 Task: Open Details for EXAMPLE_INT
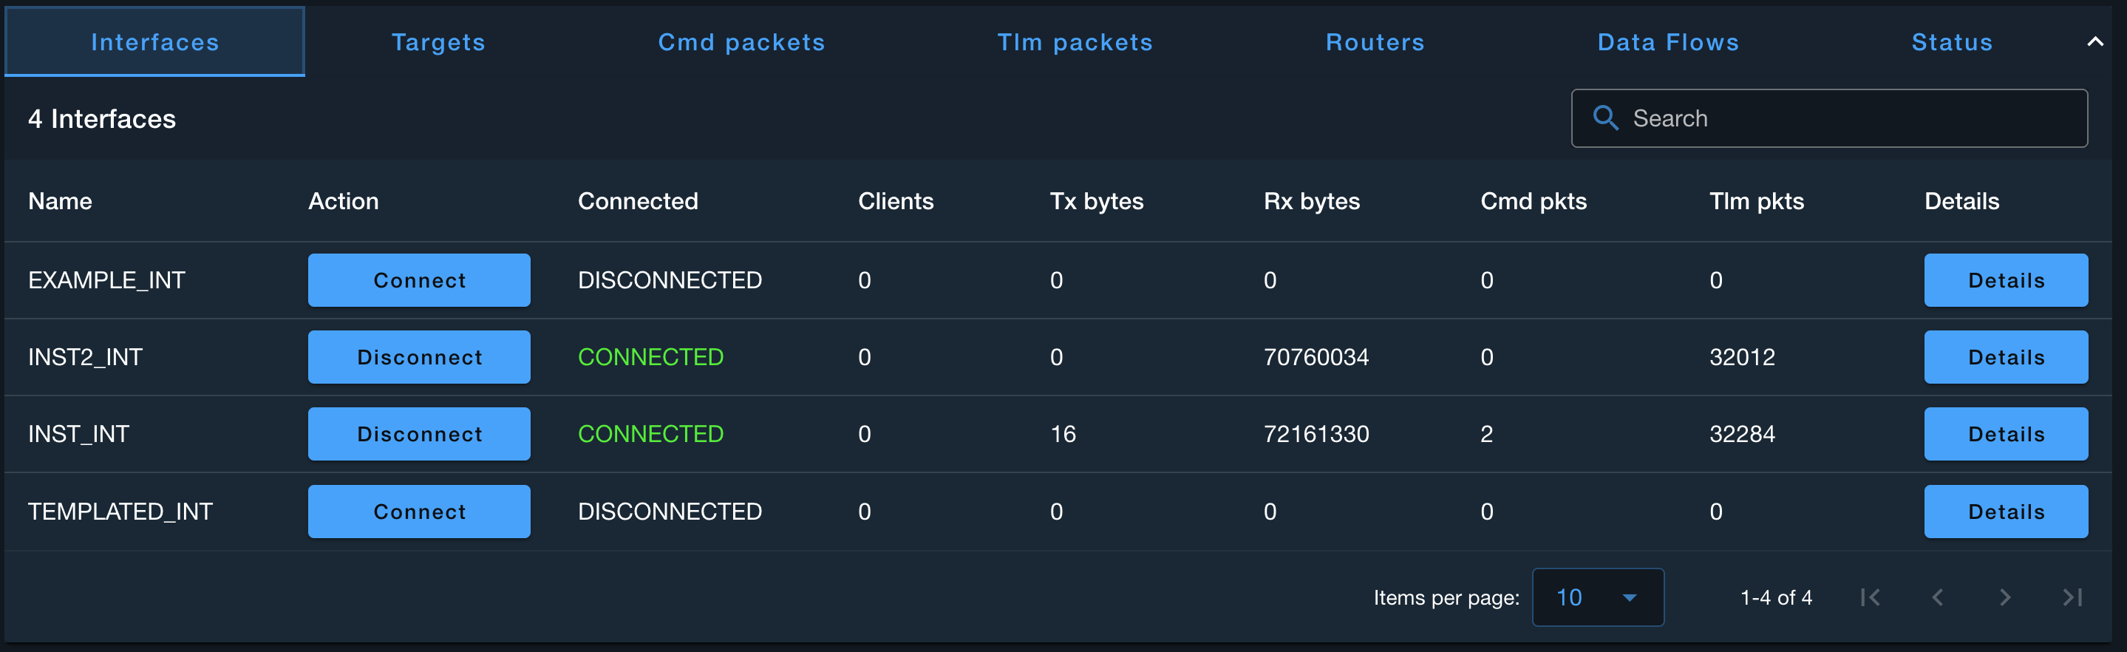pos(2006,280)
